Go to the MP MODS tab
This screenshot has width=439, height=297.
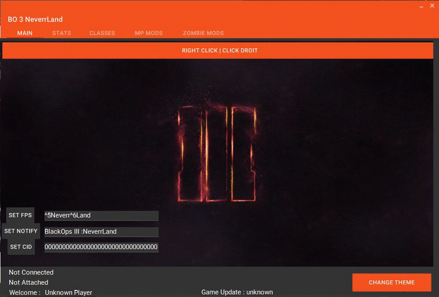click(149, 33)
